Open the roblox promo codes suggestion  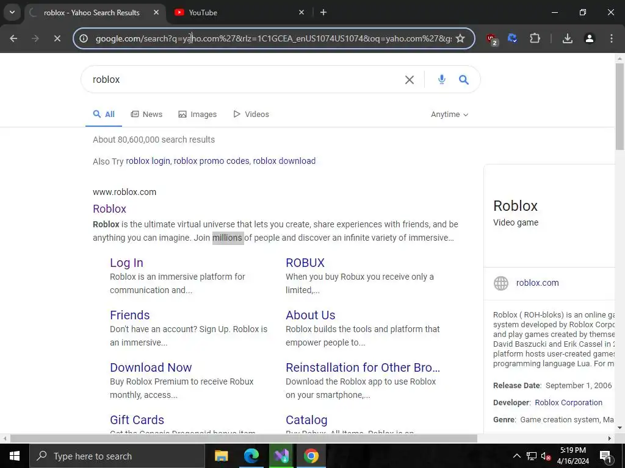click(x=211, y=161)
